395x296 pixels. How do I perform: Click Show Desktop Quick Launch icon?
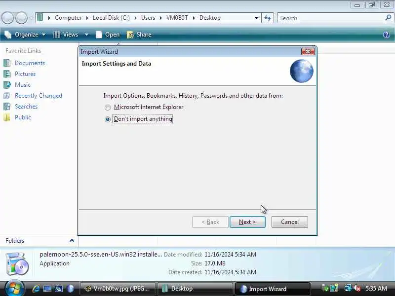point(47,289)
